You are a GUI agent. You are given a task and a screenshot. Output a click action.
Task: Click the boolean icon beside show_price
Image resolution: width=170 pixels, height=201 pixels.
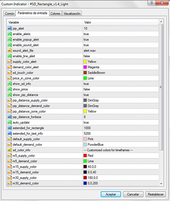10,89
